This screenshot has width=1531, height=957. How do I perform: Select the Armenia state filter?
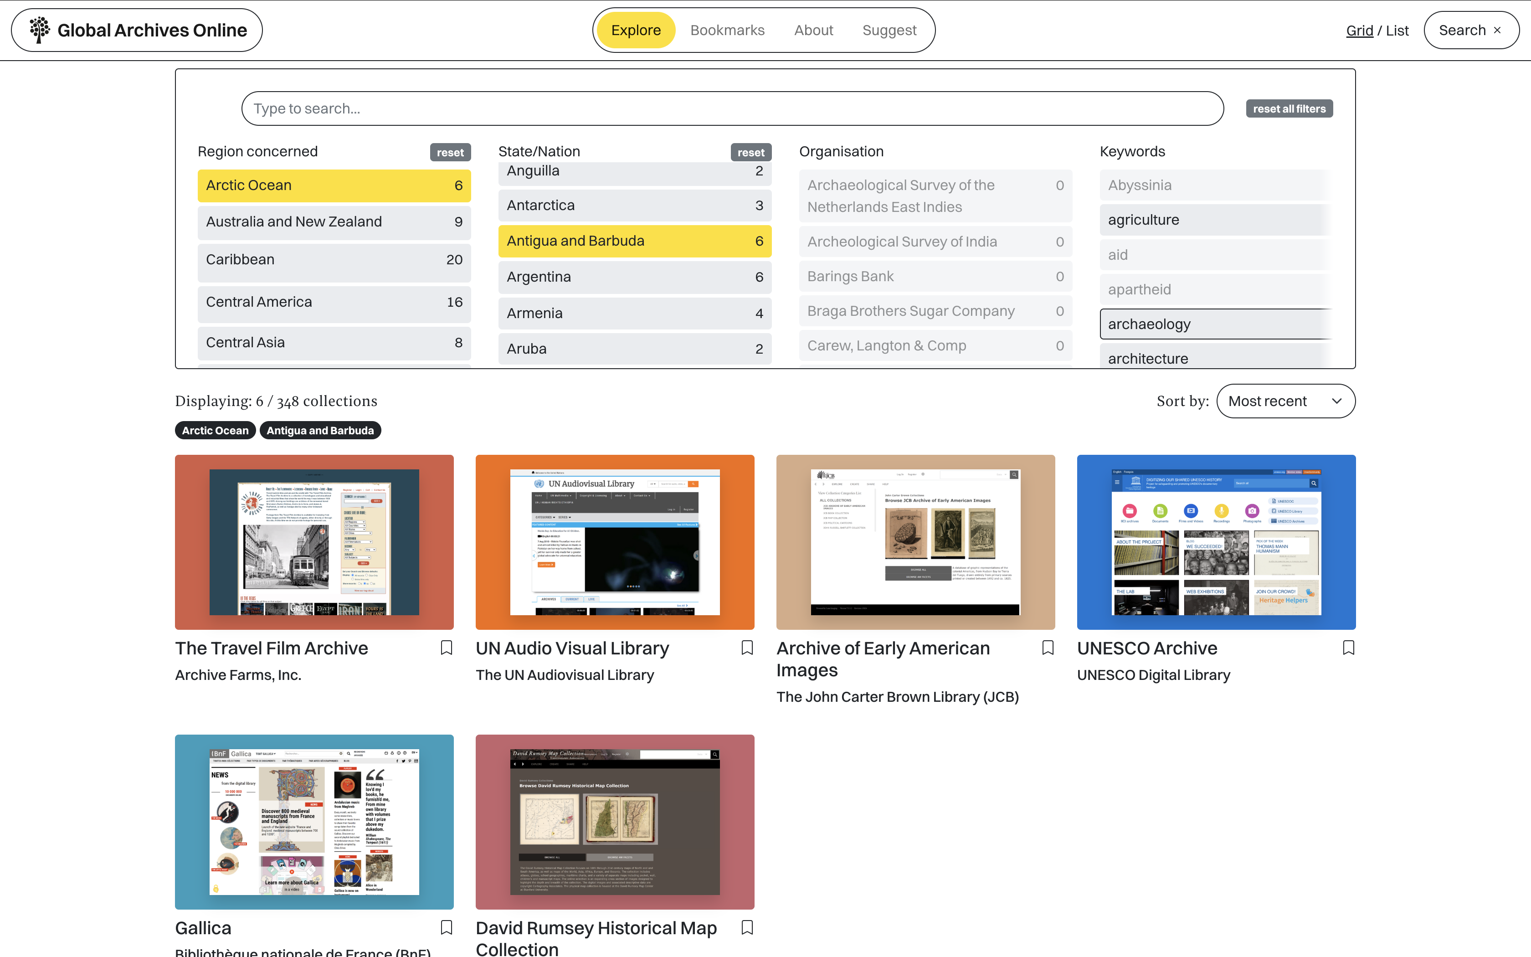point(635,314)
